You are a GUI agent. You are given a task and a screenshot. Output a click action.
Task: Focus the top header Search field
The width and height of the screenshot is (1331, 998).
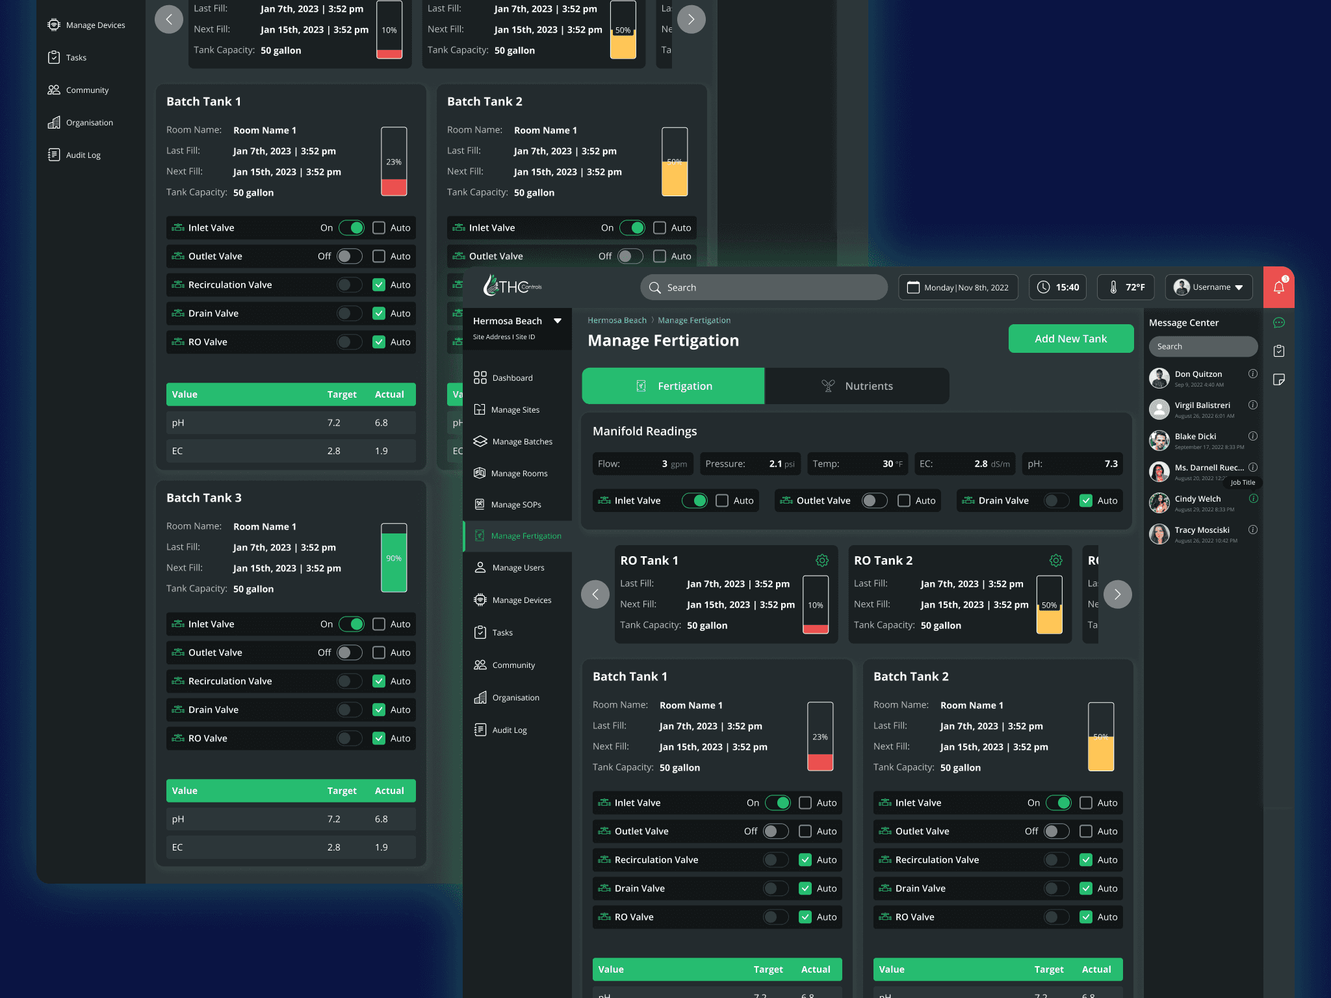tap(764, 287)
